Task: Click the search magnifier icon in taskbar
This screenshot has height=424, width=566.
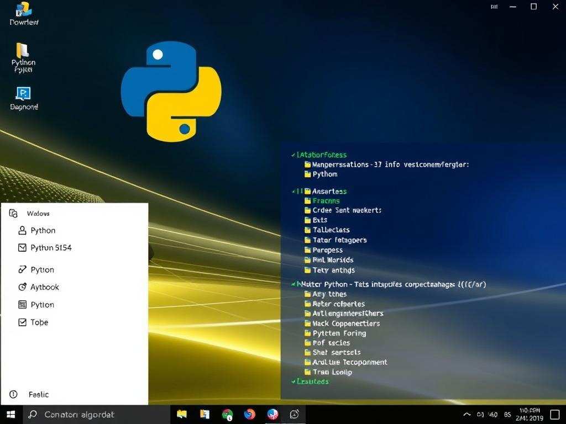Action: (x=33, y=415)
